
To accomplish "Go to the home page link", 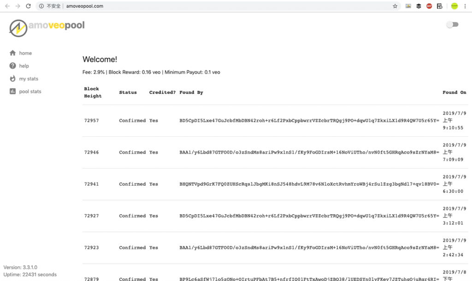I will [x=25, y=53].
